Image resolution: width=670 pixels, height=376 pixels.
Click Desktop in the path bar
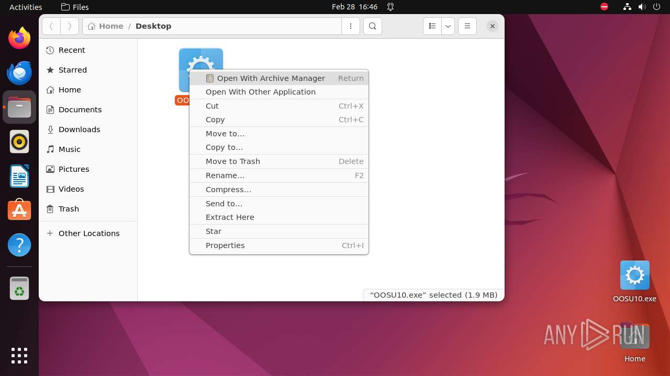(153, 26)
